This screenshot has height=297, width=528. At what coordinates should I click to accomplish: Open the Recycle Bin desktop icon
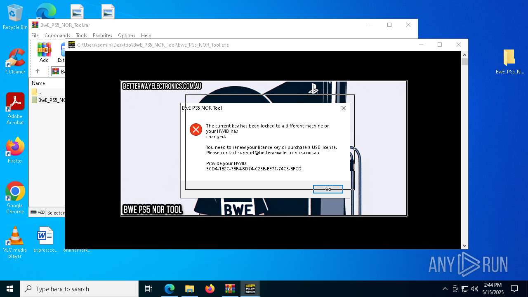point(15,17)
